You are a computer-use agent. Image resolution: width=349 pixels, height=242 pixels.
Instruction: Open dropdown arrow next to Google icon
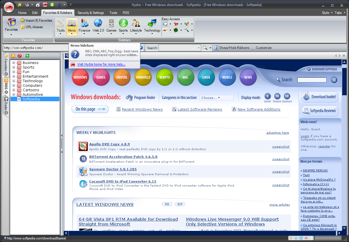(x=170, y=24)
